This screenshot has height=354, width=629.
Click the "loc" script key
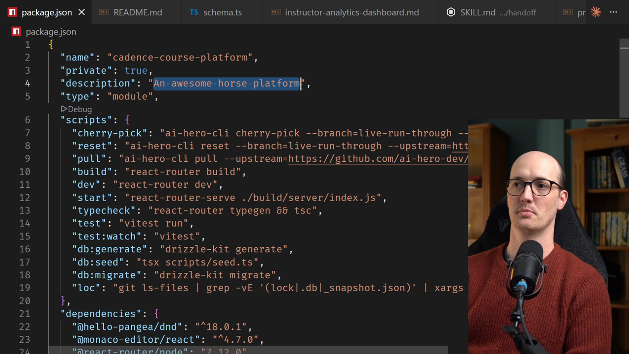86,288
